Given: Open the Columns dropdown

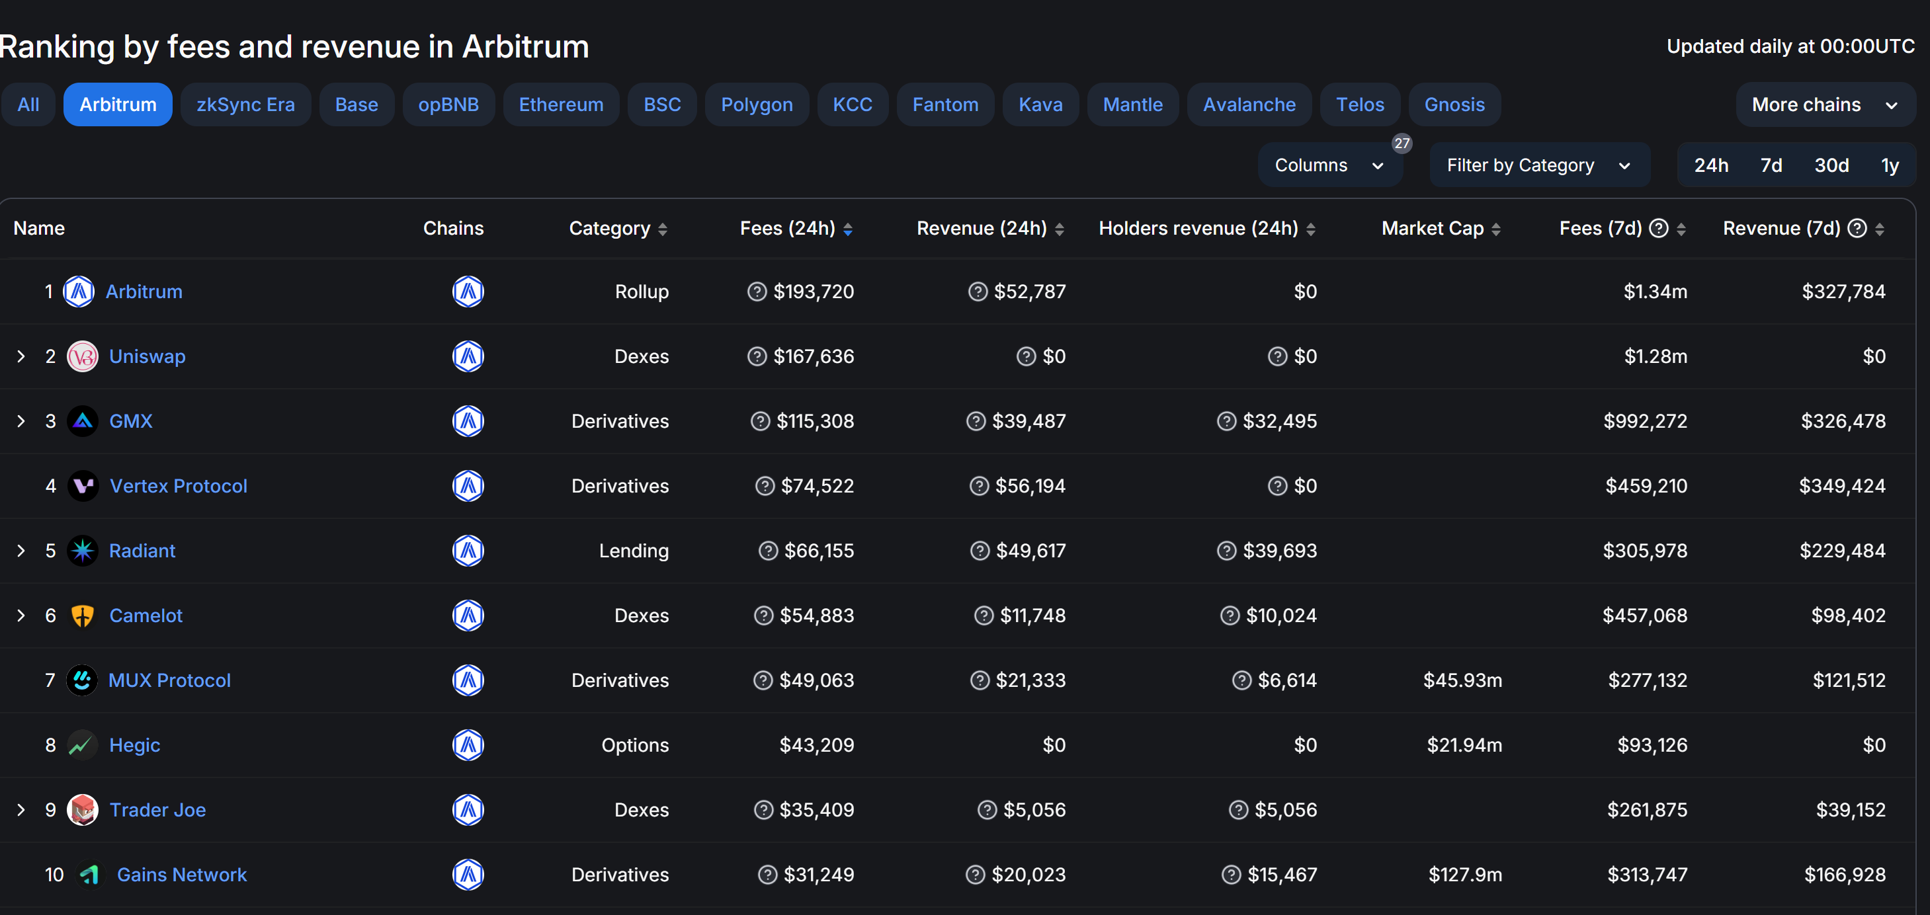Looking at the screenshot, I should click(x=1329, y=165).
